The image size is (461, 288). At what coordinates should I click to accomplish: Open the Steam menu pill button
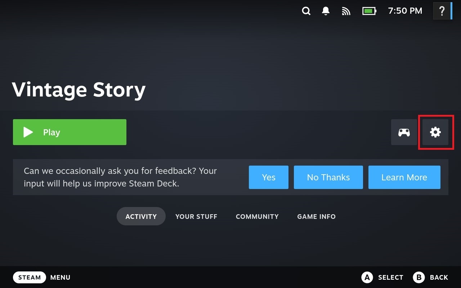pyautogui.click(x=30, y=278)
